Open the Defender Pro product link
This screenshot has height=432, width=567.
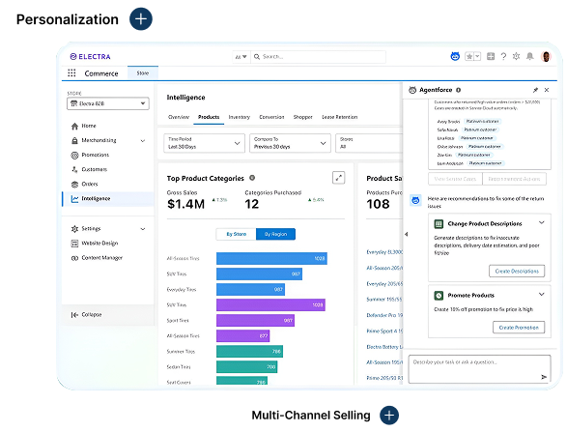pyautogui.click(x=384, y=315)
